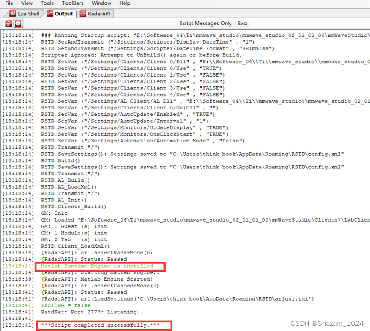Screen dimensions: 370x331
Task: Click the 'DateTime Format' SetAndTransmit line
Action: (x=158, y=49)
